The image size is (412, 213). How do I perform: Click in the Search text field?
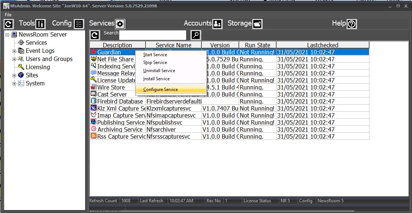tap(153, 35)
